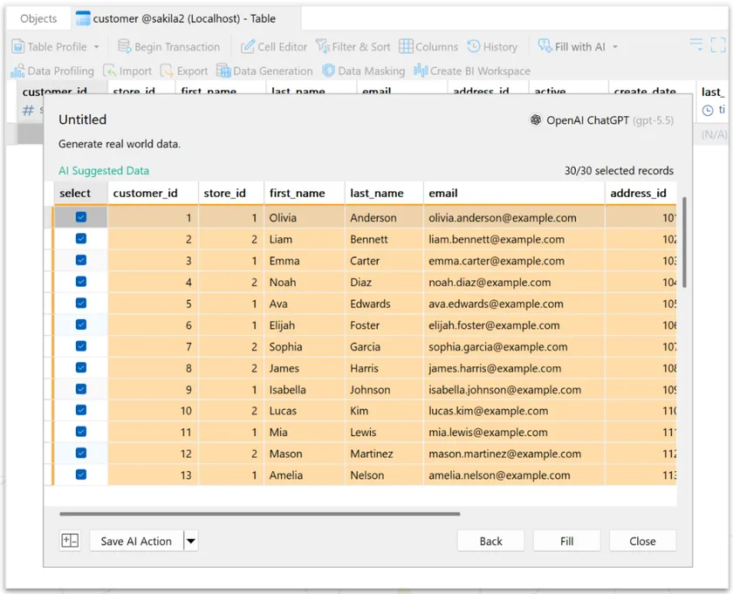Expand the Fill with AI dropdown arrow
Image resolution: width=733 pixels, height=594 pixels.
[x=615, y=47]
